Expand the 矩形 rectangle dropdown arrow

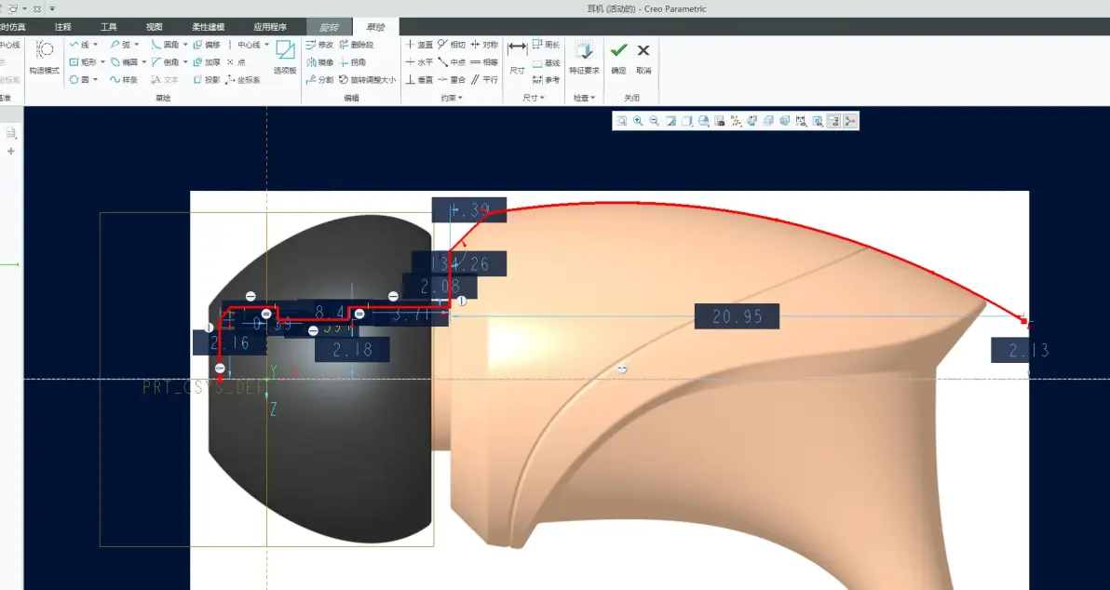tap(102, 62)
